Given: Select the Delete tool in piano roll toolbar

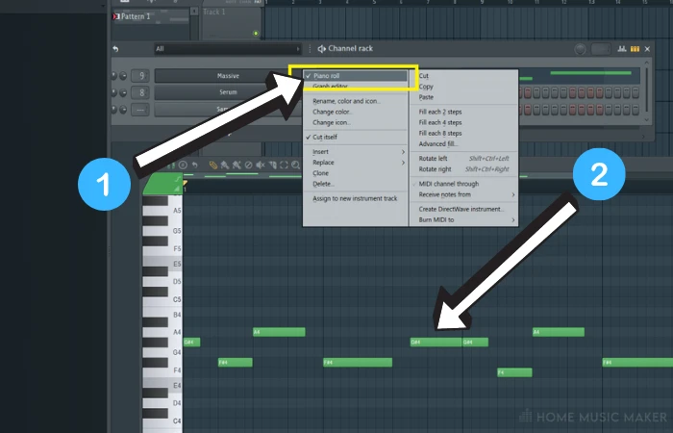Looking at the screenshot, I should (x=248, y=165).
